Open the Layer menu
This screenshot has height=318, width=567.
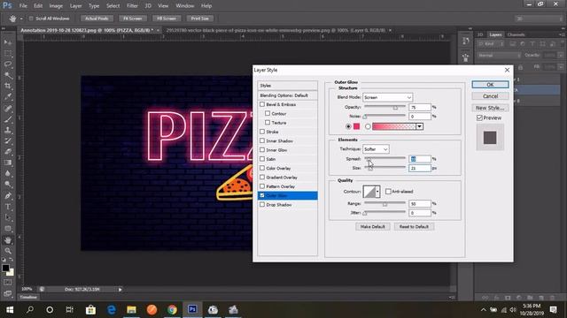click(75, 6)
